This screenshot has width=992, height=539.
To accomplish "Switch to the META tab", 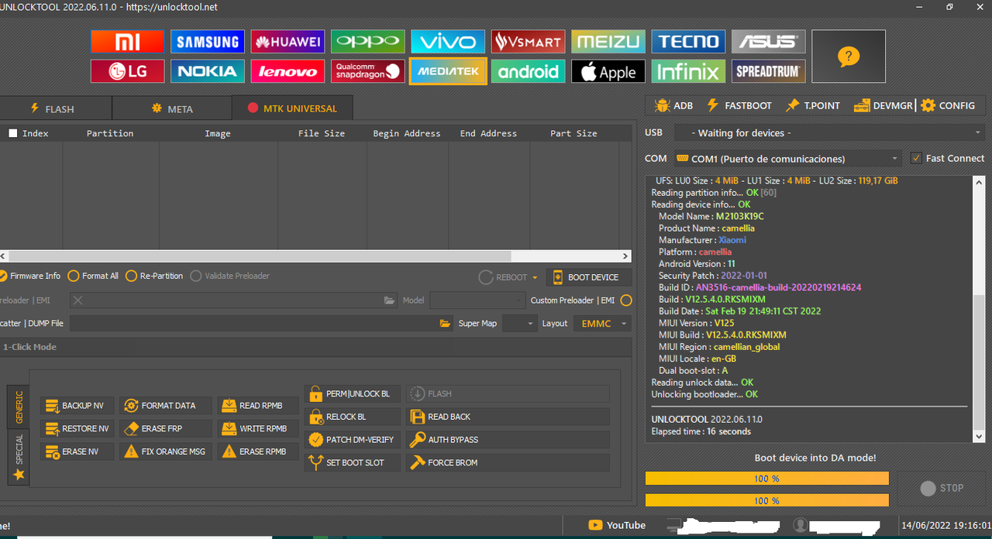I will pyautogui.click(x=172, y=108).
